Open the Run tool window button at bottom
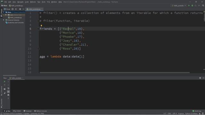This screenshot has width=205, height=115. point(7,111)
